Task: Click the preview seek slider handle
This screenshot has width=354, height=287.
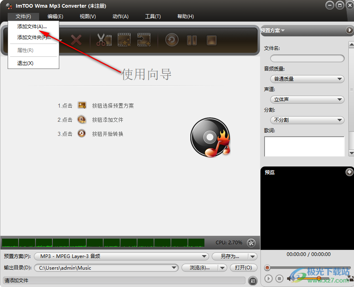Action: 267,268
